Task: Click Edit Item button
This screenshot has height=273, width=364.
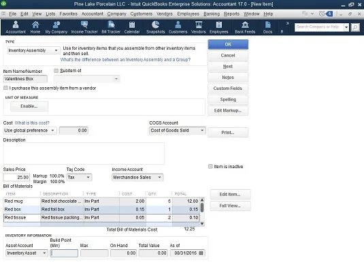Action: pyautogui.click(x=230, y=195)
